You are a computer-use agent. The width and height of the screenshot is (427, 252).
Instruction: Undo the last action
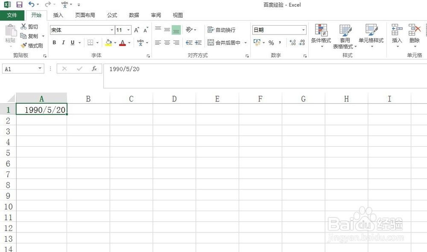pos(31,4)
